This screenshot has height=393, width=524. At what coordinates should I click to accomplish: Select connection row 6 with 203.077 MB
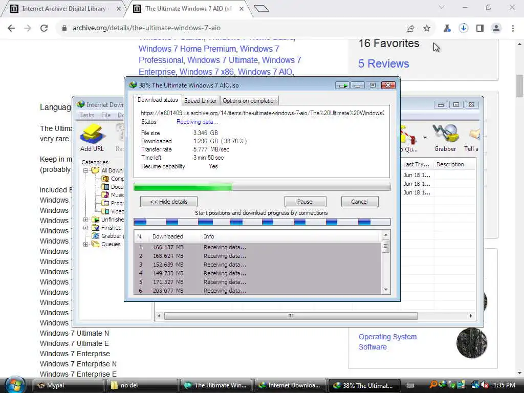tap(258, 291)
